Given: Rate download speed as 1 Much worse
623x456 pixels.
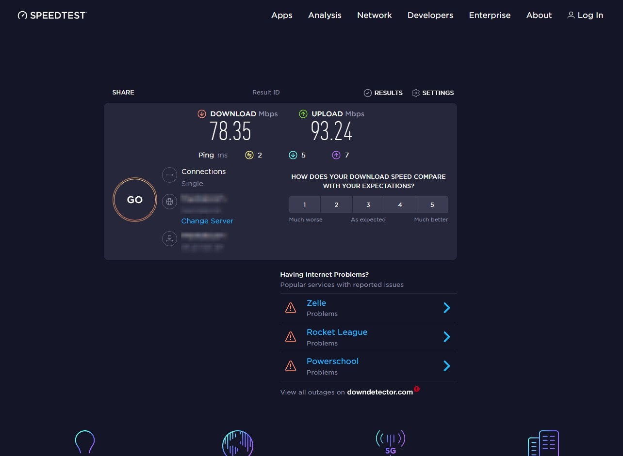Looking at the screenshot, I should coord(305,204).
